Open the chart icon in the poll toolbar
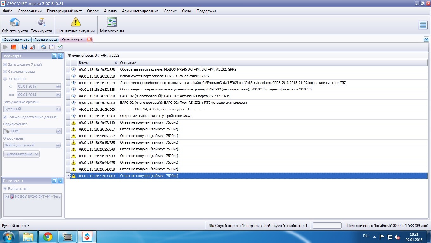The height and width of the screenshot is (243, 431). click(x=60, y=47)
